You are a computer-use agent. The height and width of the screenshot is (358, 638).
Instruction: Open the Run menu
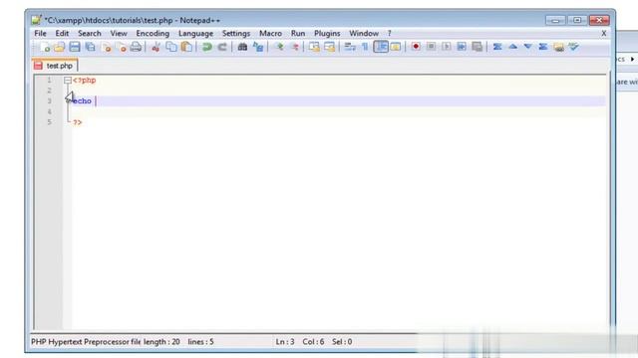tap(298, 33)
